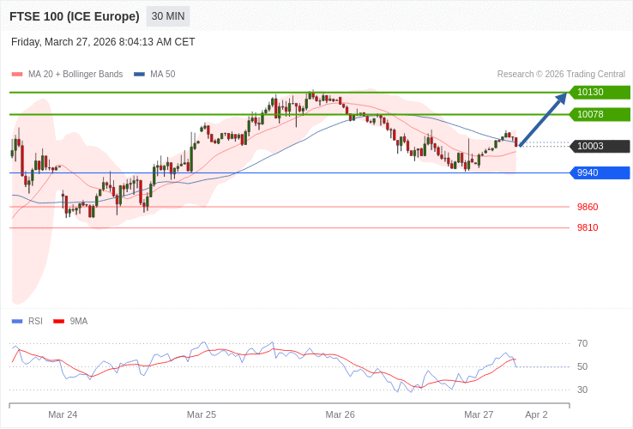Select the green 10078 resistance price tag
The image size is (633, 429).
pyautogui.click(x=600, y=115)
